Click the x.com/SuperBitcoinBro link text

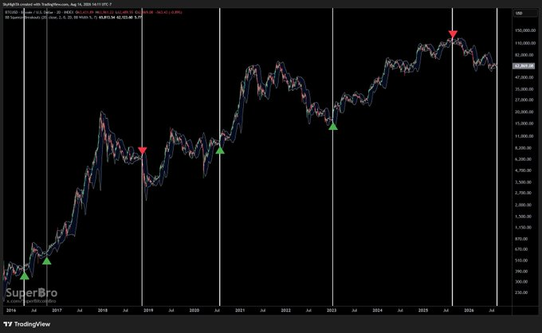[x=31, y=301]
